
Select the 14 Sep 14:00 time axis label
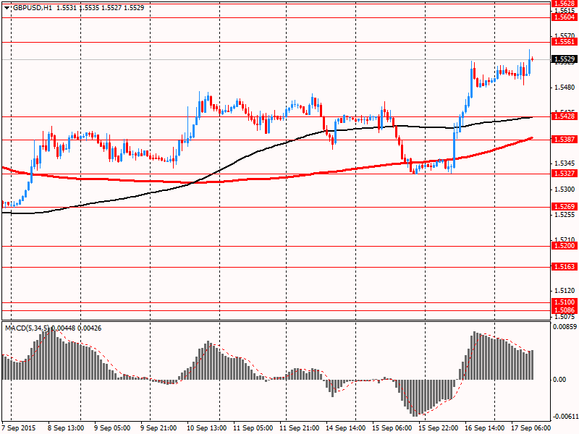coord(346,428)
